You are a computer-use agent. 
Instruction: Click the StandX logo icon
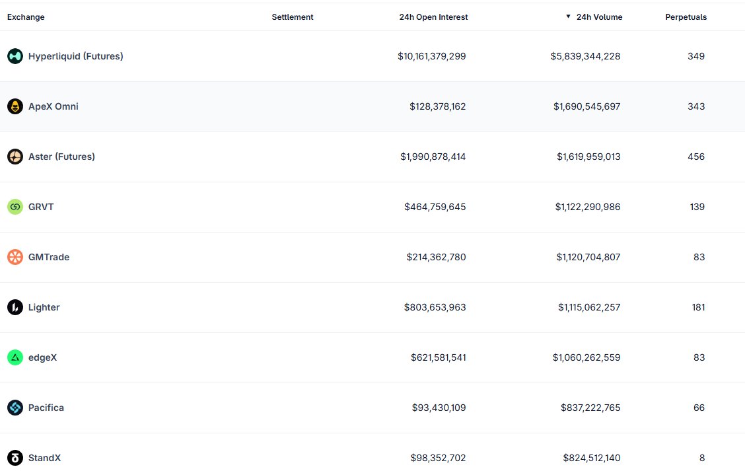(15, 458)
